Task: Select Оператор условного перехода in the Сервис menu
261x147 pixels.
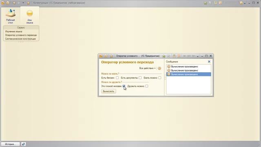Action: (21, 35)
